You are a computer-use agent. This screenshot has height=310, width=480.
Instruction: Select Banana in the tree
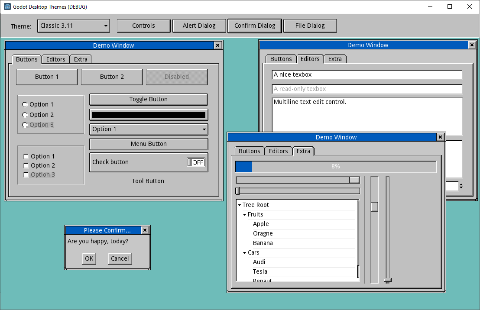(x=263, y=243)
